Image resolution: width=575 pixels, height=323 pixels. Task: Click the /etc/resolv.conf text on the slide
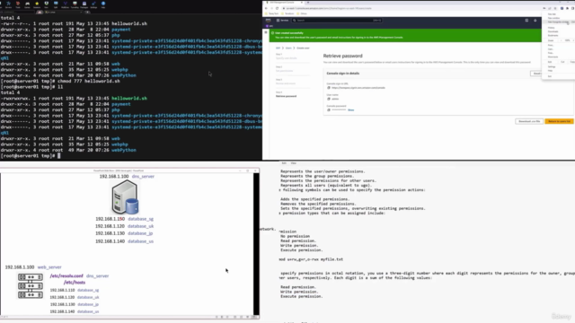(x=66, y=275)
